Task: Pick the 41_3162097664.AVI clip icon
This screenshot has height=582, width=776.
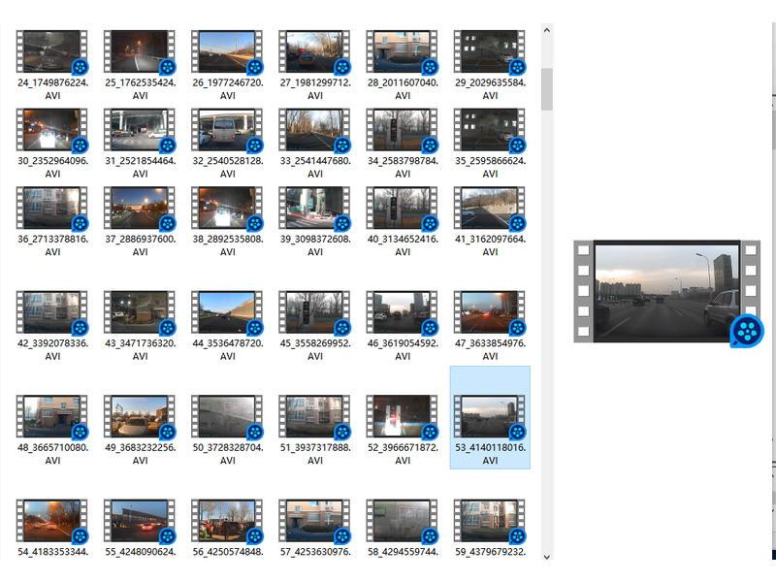Action: click(491, 208)
